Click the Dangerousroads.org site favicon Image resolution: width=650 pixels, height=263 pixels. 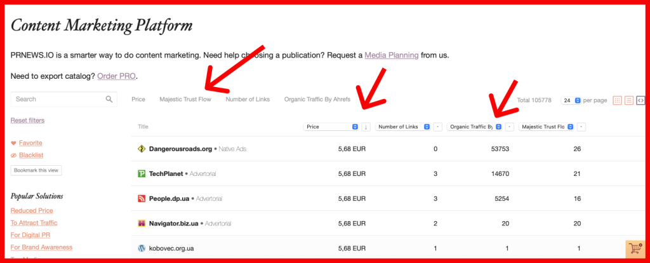click(142, 149)
